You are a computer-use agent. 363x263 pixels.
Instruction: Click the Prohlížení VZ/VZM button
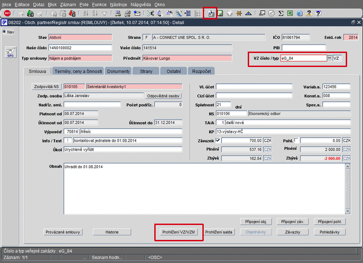[x=178, y=232]
